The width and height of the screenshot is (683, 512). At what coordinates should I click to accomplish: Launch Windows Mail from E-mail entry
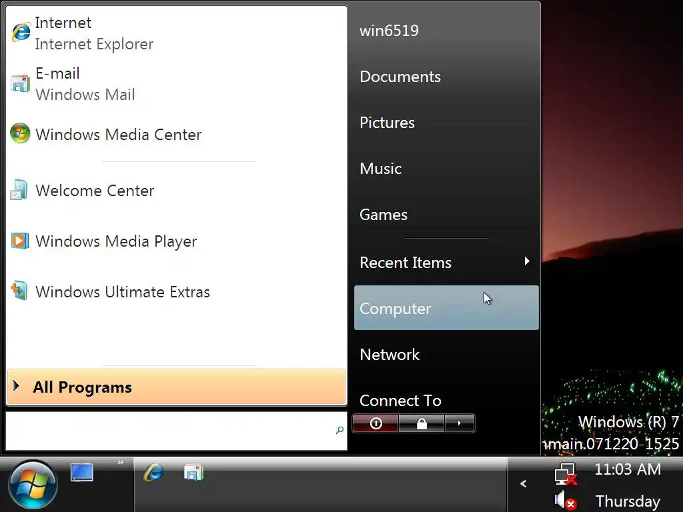[176, 83]
